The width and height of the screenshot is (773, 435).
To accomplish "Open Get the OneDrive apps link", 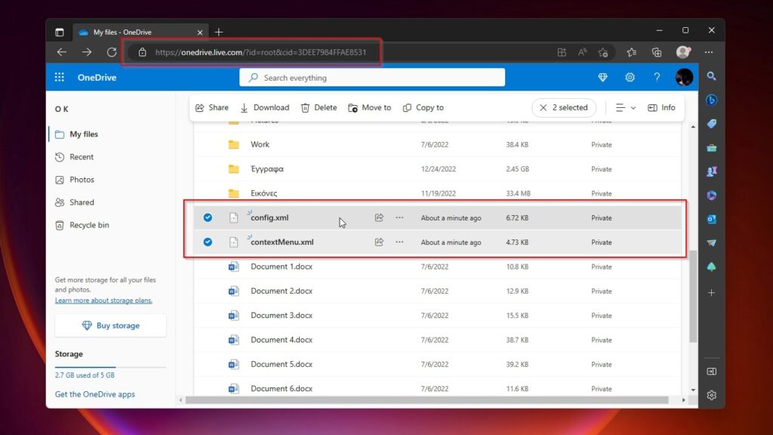I will coord(94,394).
